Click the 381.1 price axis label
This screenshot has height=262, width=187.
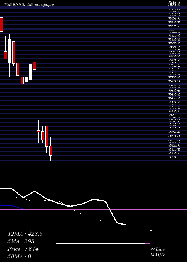click(x=174, y=144)
